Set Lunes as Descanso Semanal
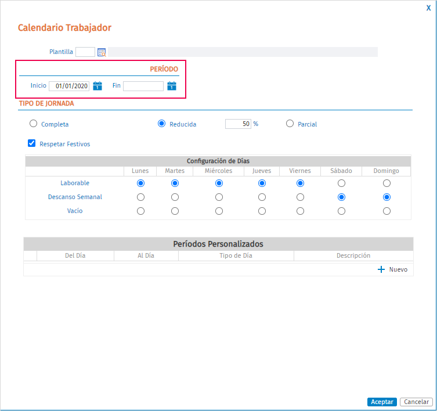The height and width of the screenshot is (411, 437). coord(141,197)
